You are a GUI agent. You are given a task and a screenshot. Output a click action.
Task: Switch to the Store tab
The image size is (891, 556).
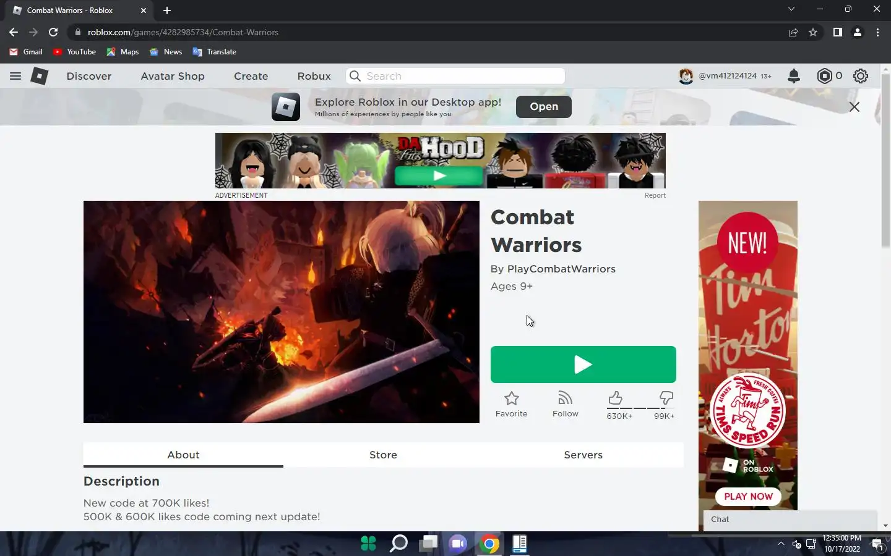pos(383,455)
